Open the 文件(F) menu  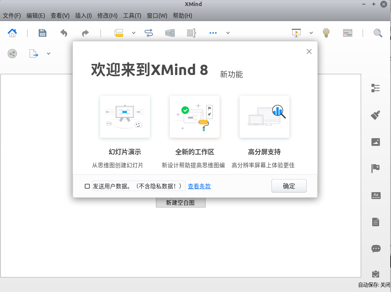pos(12,16)
